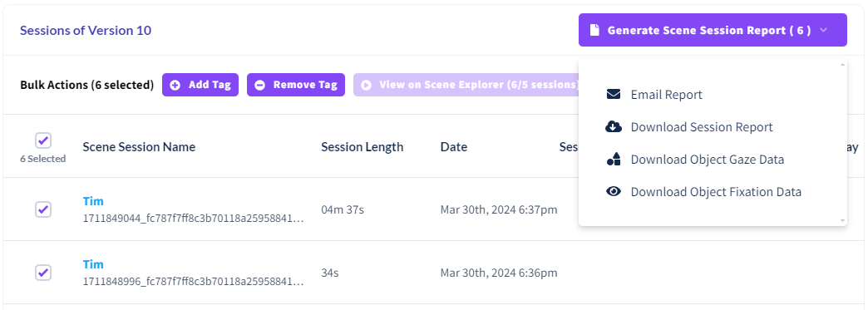868x310 pixels.
Task: Click dropdown menu scroll-down arrow
Action: [x=842, y=221]
